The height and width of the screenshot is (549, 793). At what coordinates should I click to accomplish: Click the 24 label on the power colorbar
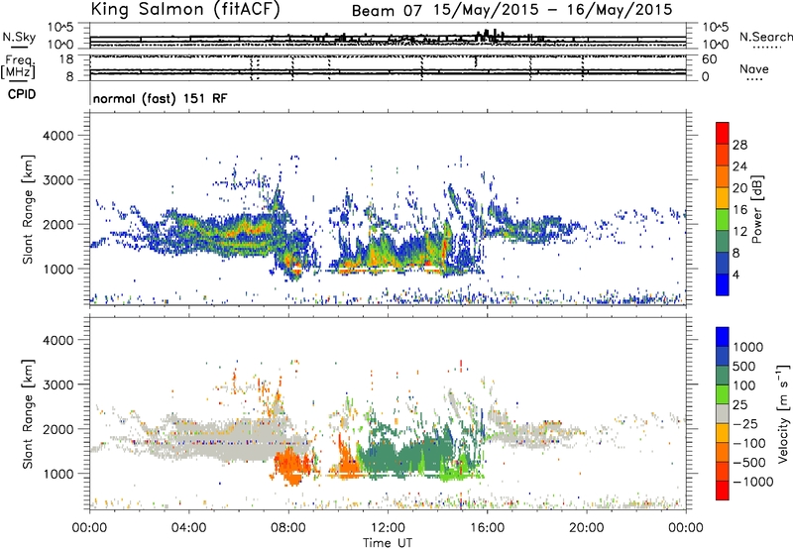point(739,166)
